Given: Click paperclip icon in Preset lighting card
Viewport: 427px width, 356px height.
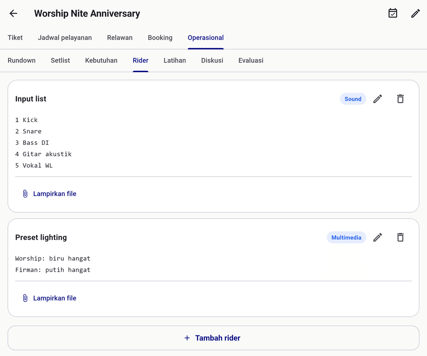Looking at the screenshot, I should click(x=25, y=298).
